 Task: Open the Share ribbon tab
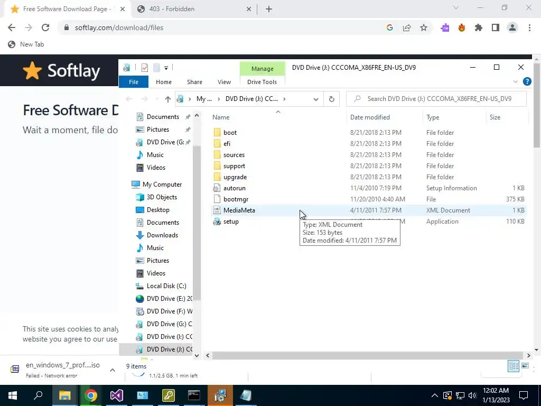click(194, 82)
